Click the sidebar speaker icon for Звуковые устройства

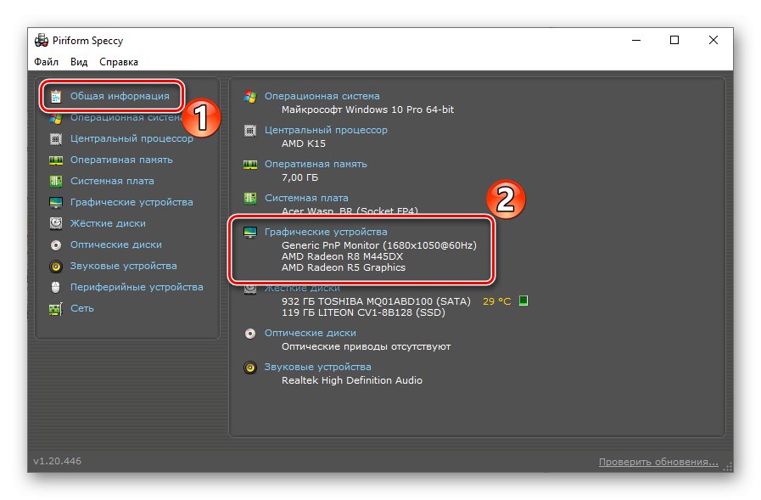[x=56, y=266]
